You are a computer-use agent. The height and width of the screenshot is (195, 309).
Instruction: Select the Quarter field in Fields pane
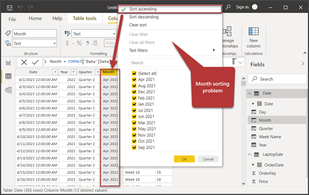266,128
